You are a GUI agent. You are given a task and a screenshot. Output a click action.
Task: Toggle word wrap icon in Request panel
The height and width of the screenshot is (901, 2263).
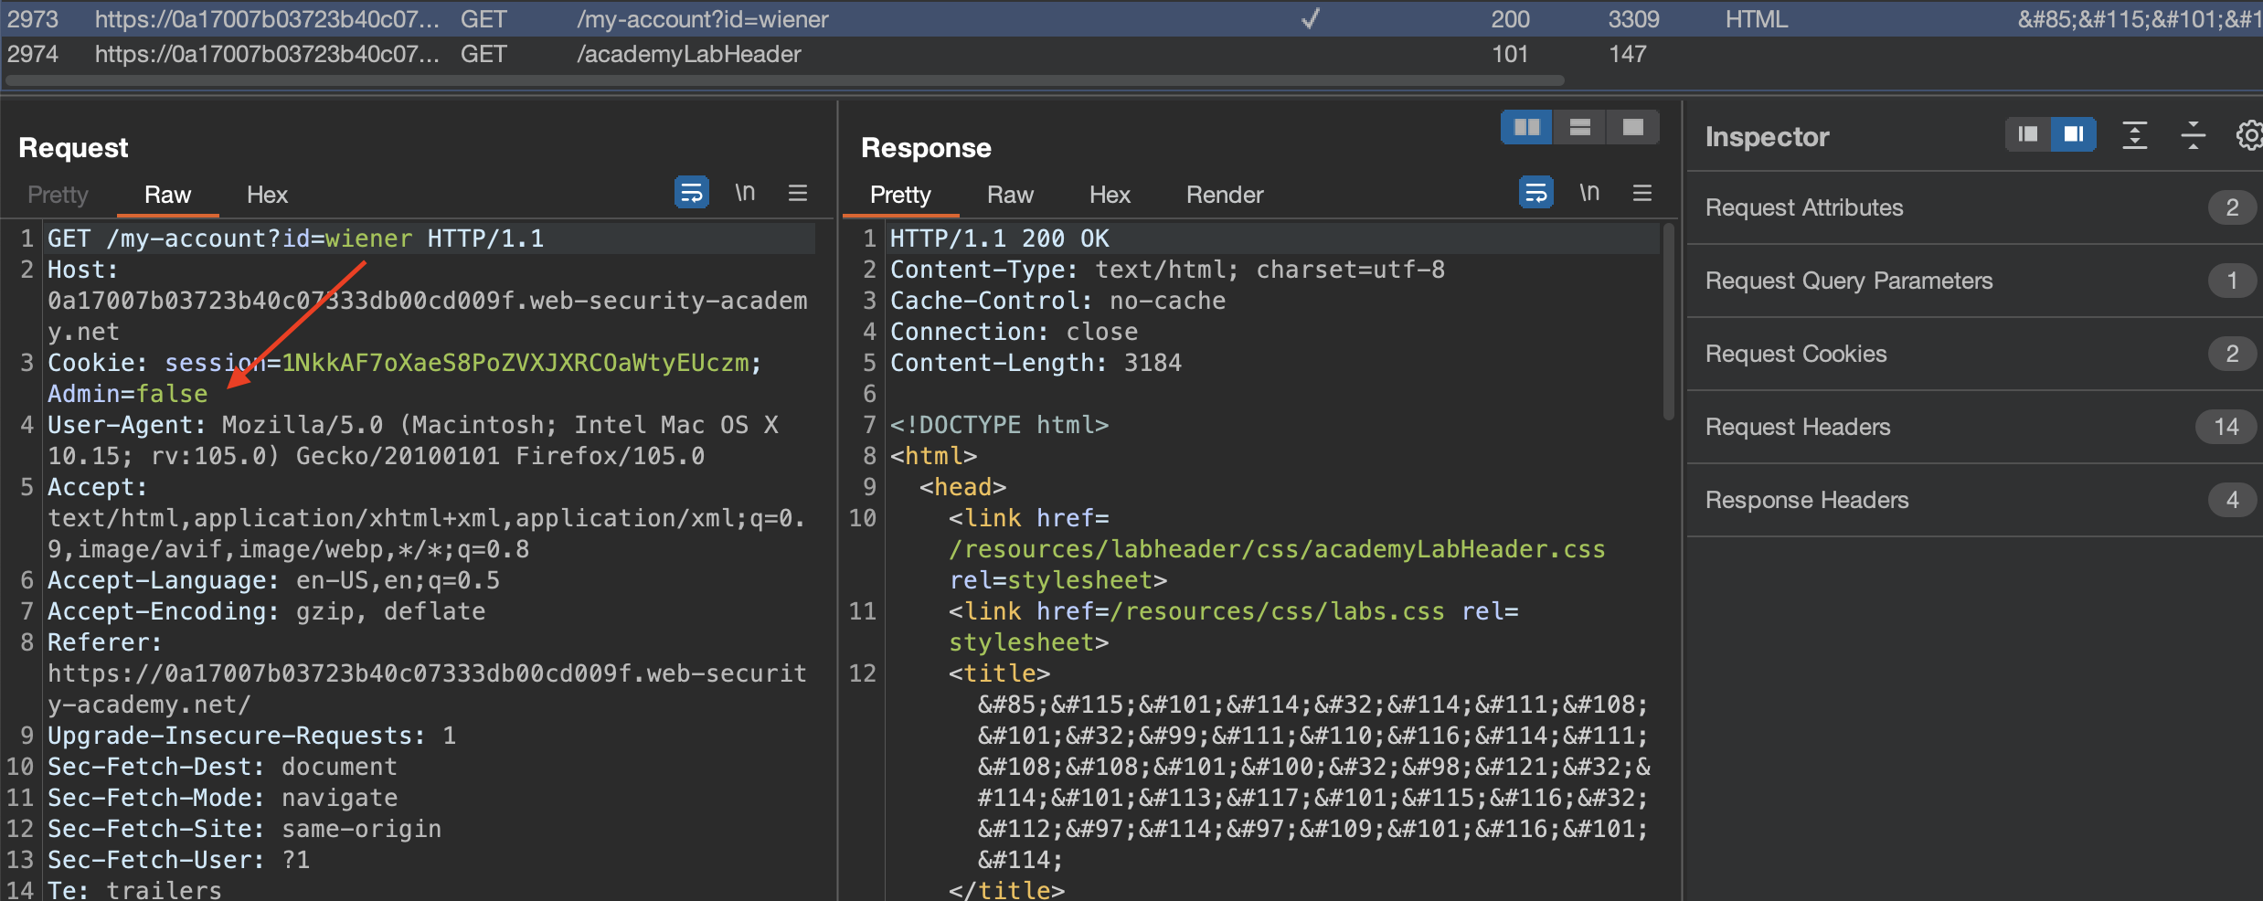691,193
